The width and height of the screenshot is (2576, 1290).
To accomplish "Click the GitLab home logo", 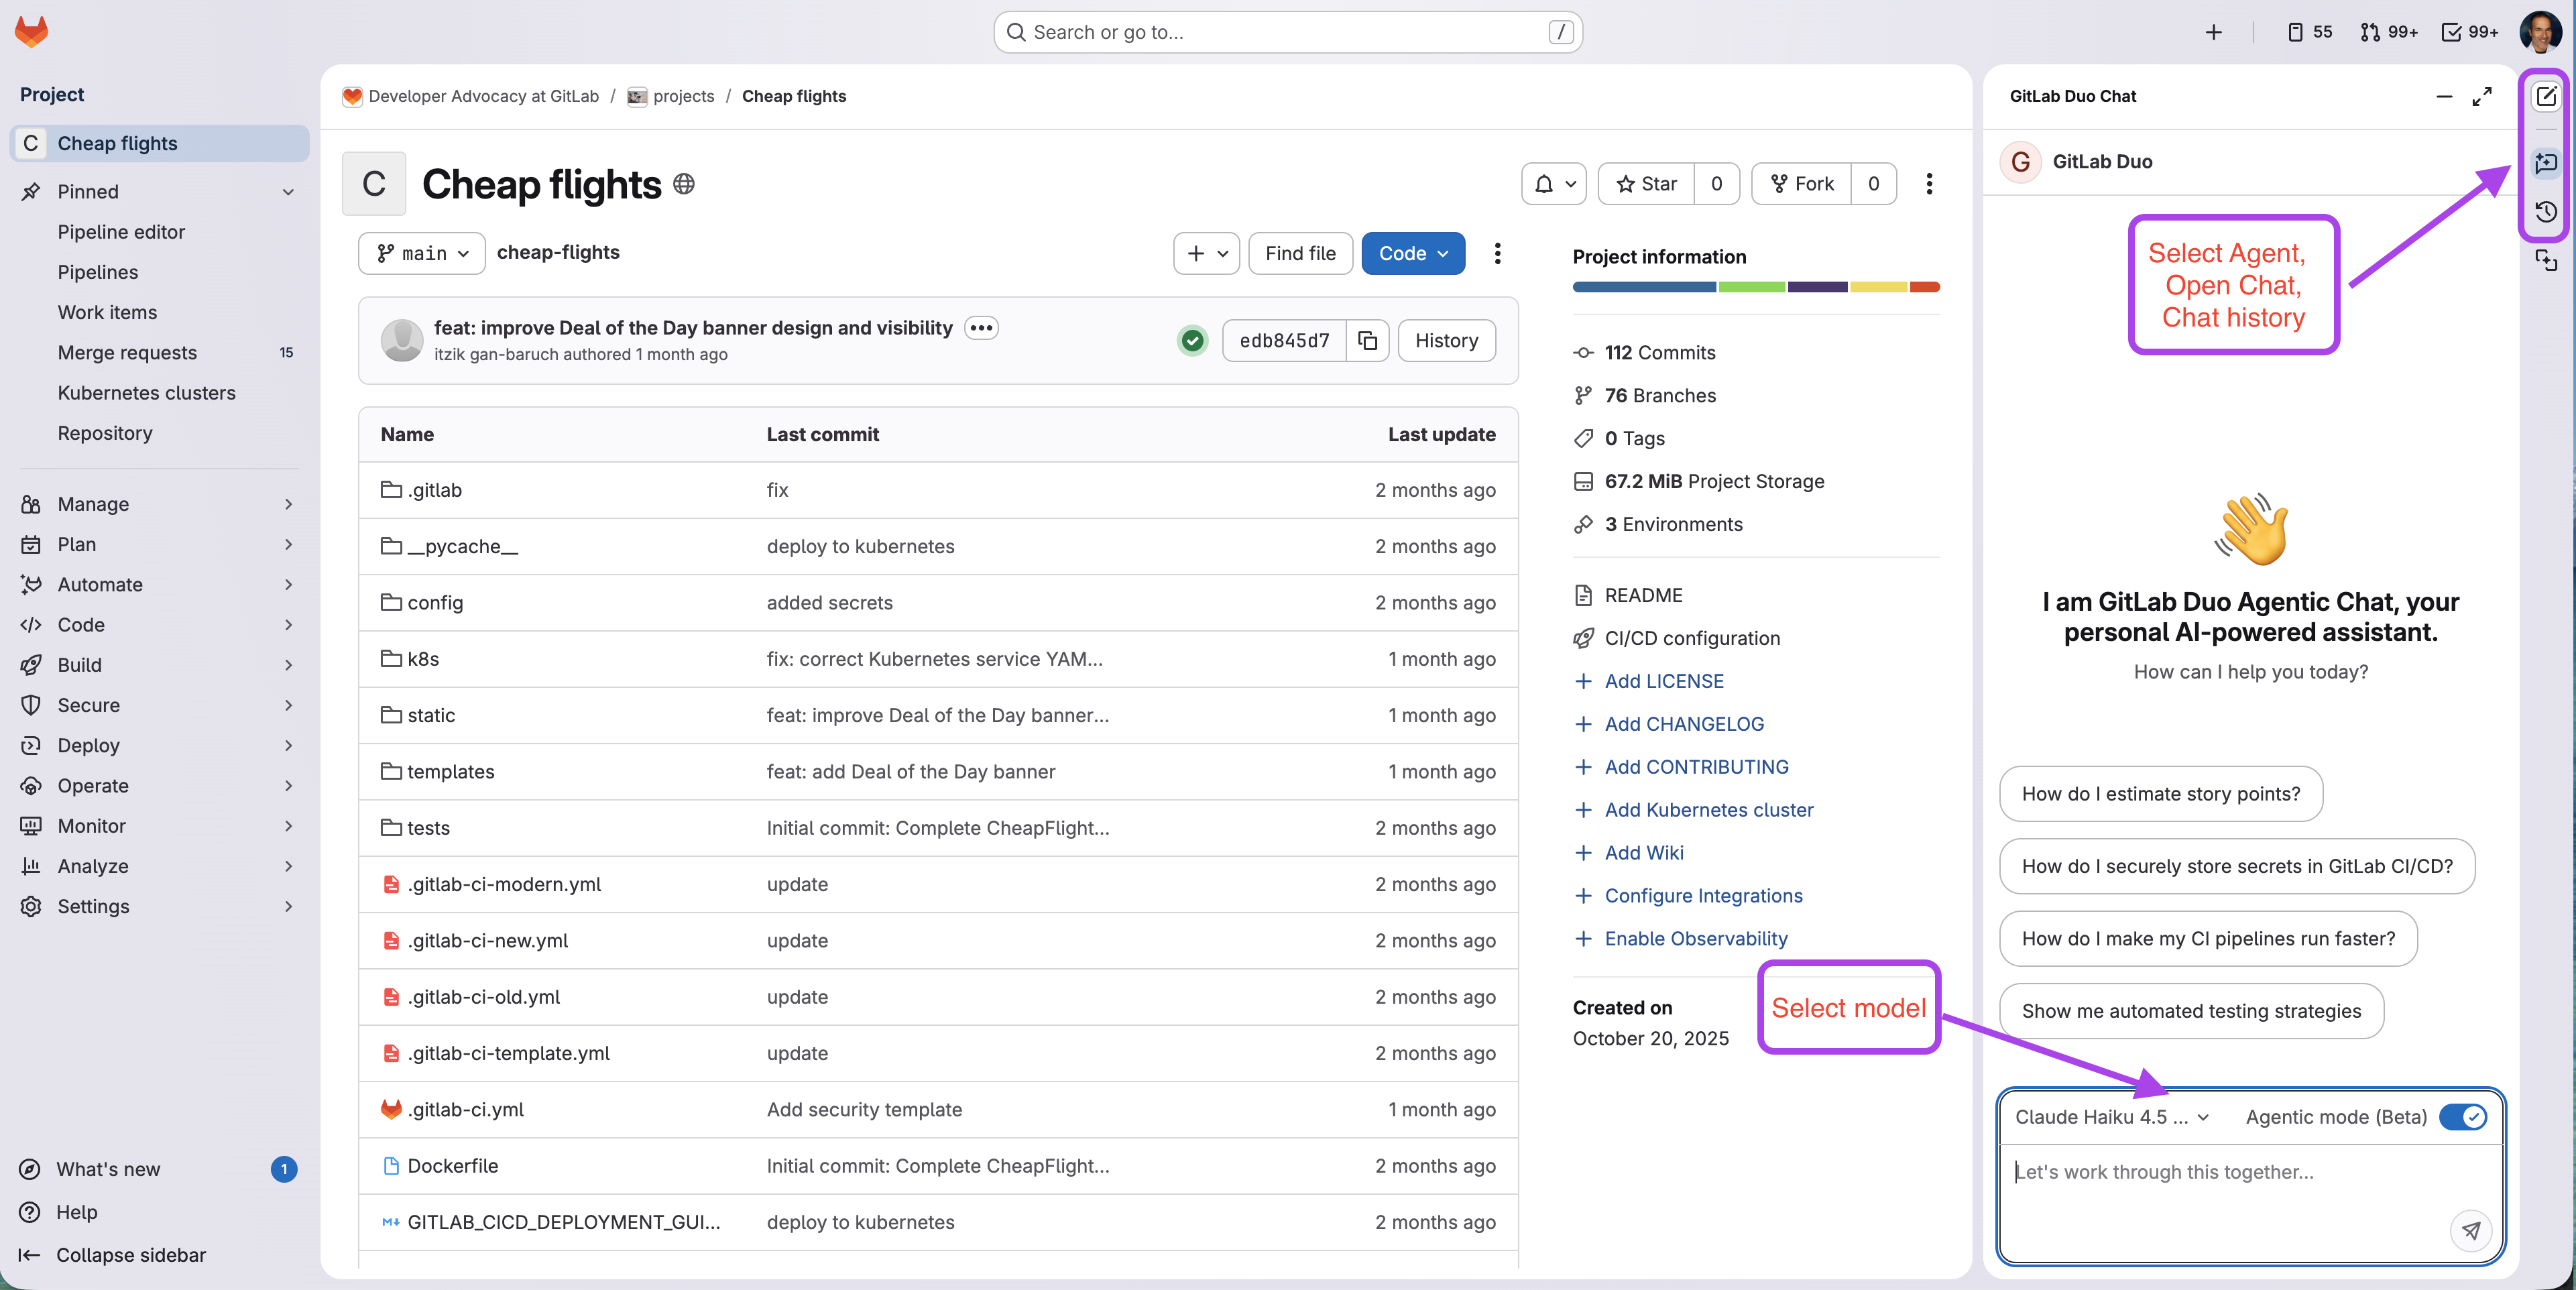I will coord(31,31).
